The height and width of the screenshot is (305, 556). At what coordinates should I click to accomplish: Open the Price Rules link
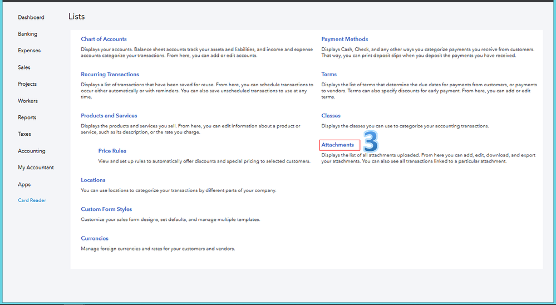(112, 151)
